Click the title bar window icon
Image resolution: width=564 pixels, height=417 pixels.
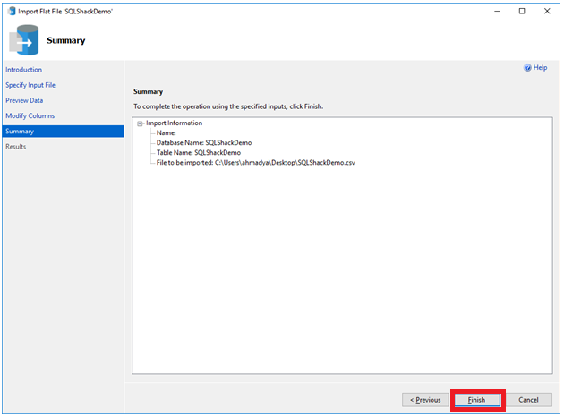point(11,12)
